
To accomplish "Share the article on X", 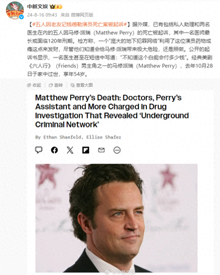I will click(70, 150).
